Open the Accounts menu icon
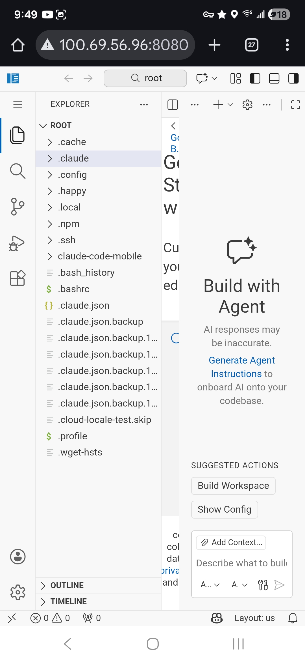 pos(18,557)
